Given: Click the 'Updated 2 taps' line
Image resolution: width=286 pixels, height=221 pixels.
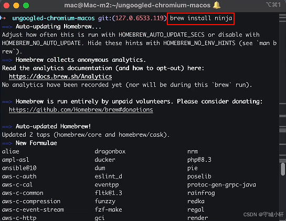Looking at the screenshot, I should pos(86,135).
